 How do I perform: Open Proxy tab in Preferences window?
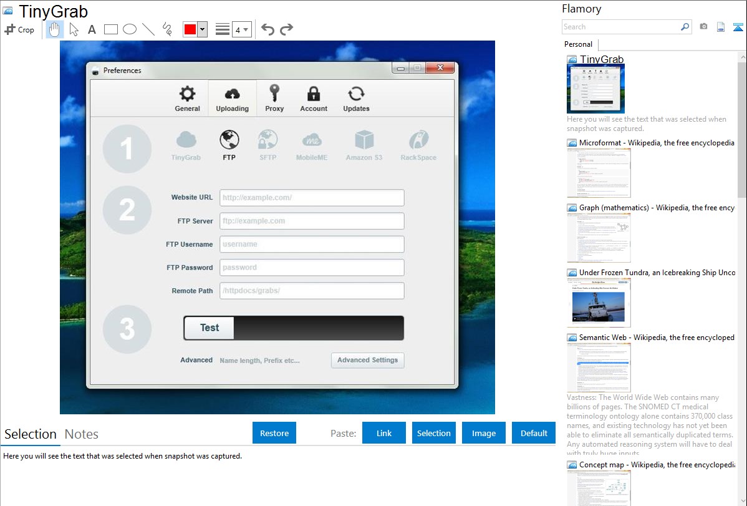pos(274,99)
